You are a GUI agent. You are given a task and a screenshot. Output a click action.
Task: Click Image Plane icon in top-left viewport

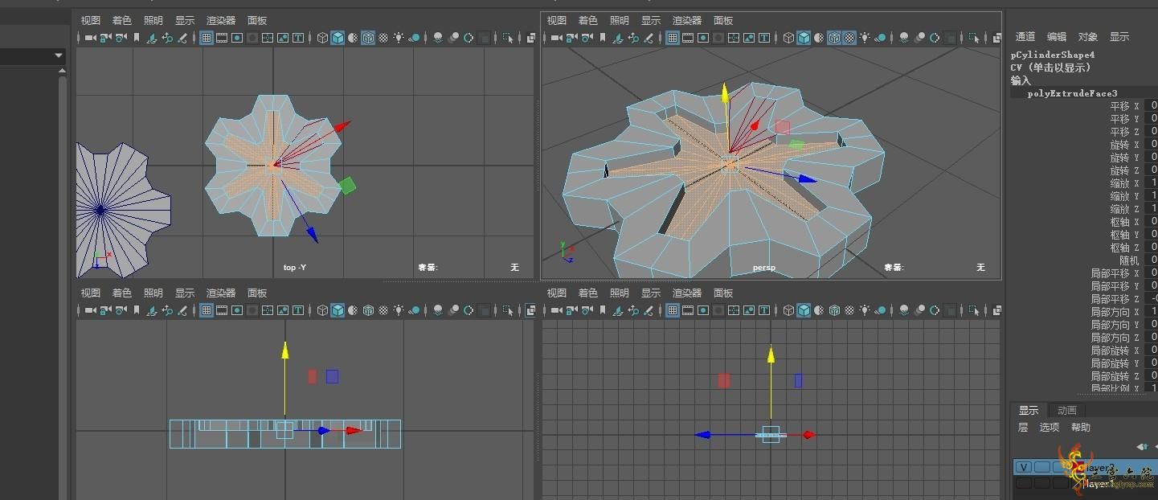click(152, 38)
